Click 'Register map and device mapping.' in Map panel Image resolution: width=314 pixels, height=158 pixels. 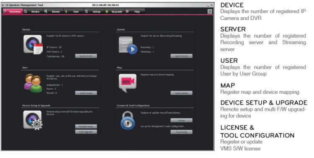tap(157, 75)
